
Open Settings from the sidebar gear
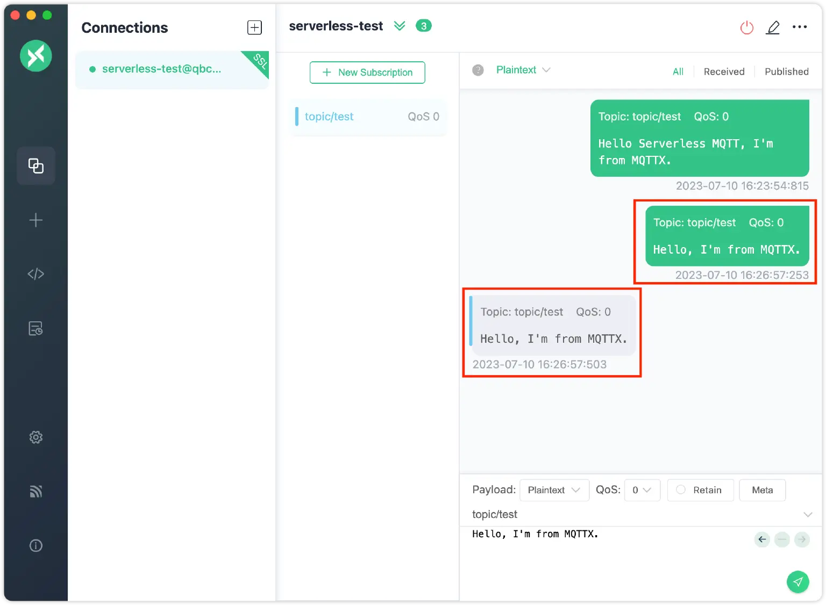point(35,437)
